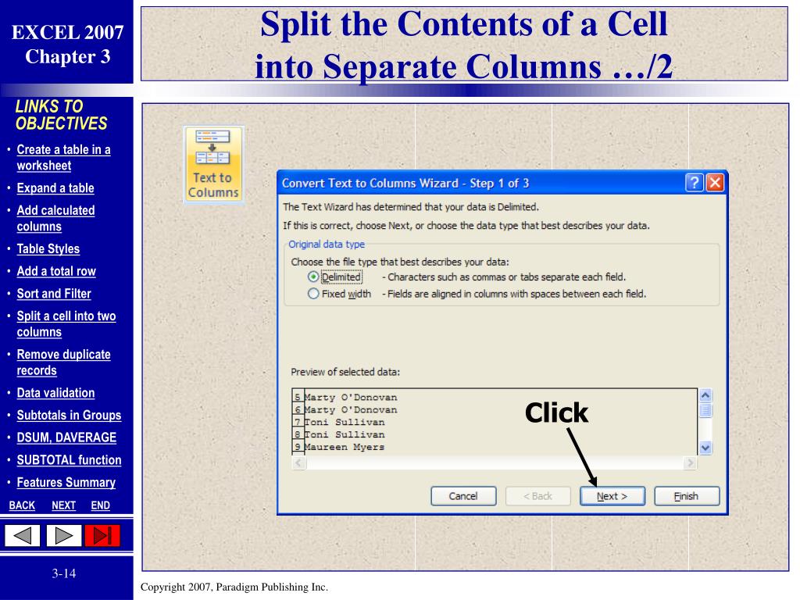Go to the next slide arrow
The image size is (800, 600).
click(64, 536)
